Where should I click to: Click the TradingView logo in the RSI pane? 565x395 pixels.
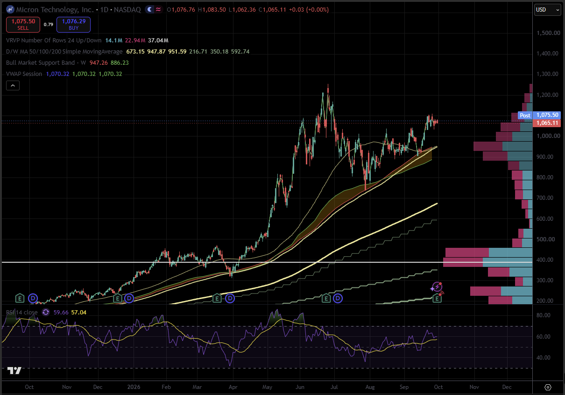(x=14, y=371)
